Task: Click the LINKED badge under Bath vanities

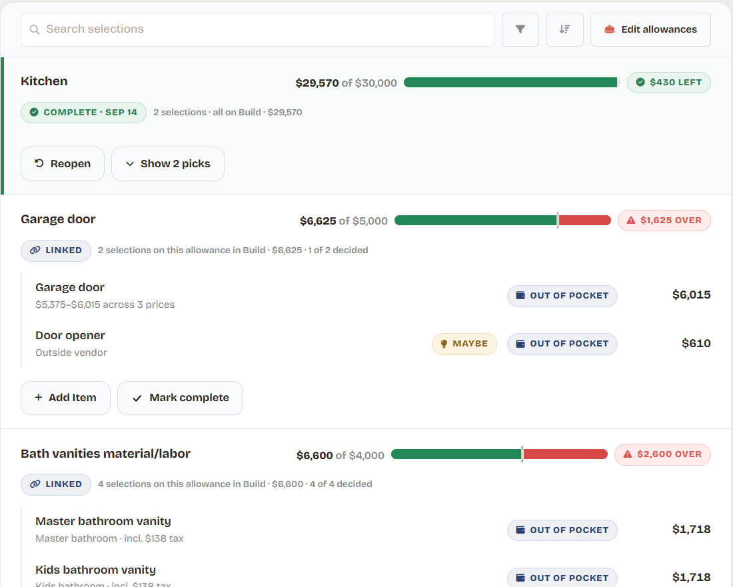Action: click(x=56, y=484)
